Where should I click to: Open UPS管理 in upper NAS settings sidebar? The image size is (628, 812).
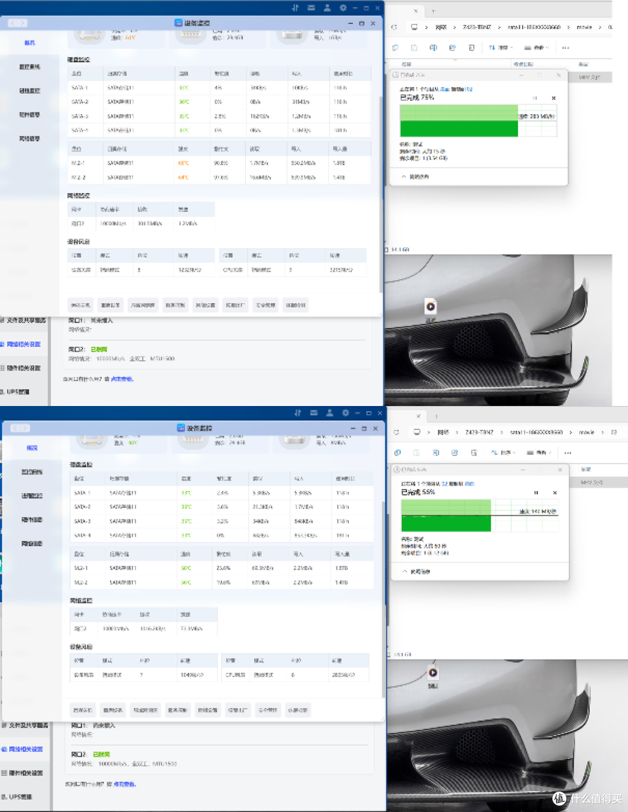pos(17,392)
